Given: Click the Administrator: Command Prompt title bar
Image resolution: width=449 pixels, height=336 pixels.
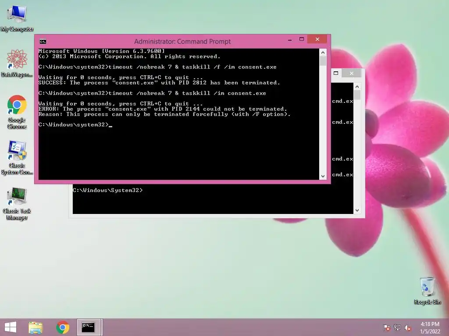Looking at the screenshot, I should [x=182, y=42].
